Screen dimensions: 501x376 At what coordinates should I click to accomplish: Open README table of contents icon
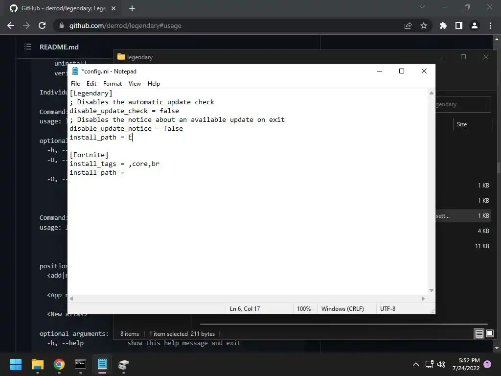click(28, 47)
